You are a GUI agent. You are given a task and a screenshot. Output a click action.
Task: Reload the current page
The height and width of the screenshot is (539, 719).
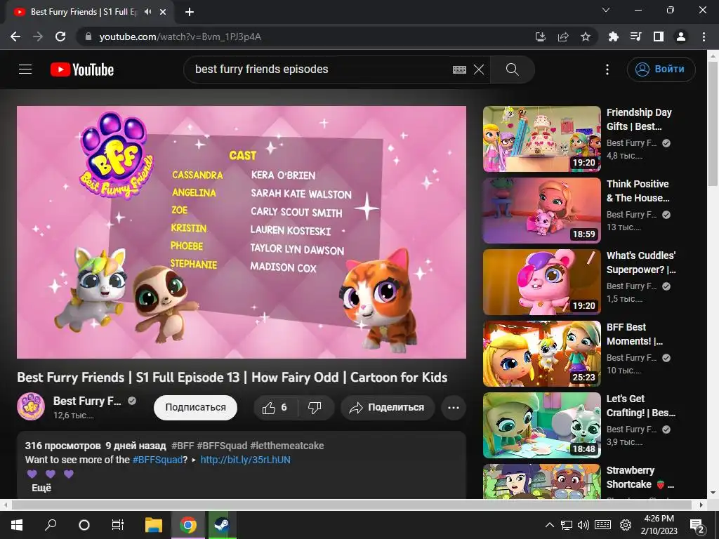coord(60,36)
